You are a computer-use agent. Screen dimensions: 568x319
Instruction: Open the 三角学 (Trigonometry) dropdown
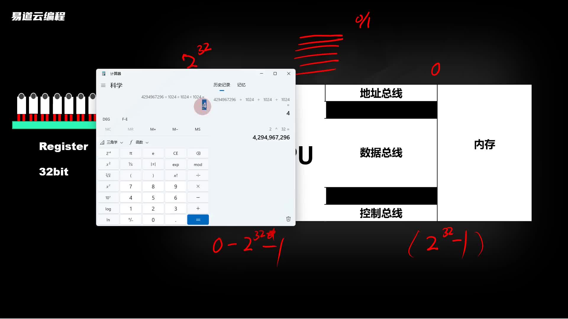coord(112,142)
